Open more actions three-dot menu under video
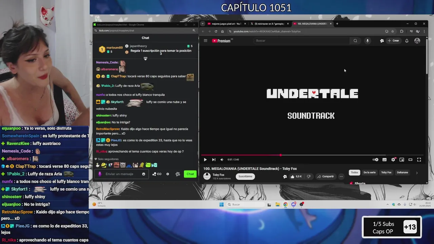This screenshot has width=434, height=244. pyautogui.click(x=341, y=176)
